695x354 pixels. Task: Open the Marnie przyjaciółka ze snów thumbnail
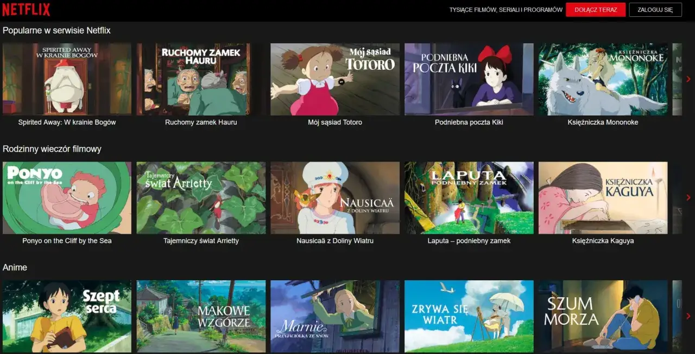[335, 317]
